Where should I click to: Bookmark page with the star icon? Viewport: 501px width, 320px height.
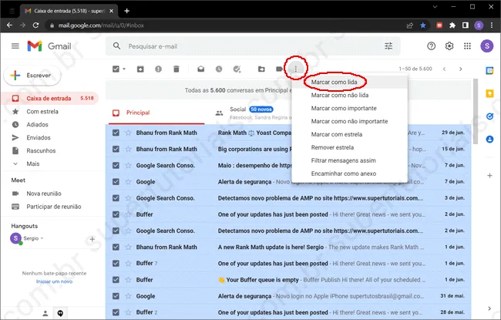pos(423,25)
